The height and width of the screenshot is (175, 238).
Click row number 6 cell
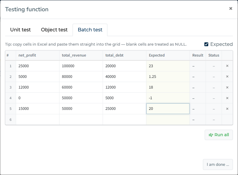pos(10,120)
